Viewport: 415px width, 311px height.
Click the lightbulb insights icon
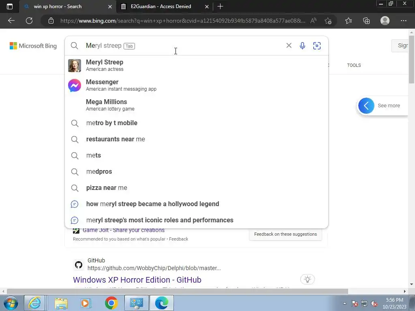pos(307,279)
